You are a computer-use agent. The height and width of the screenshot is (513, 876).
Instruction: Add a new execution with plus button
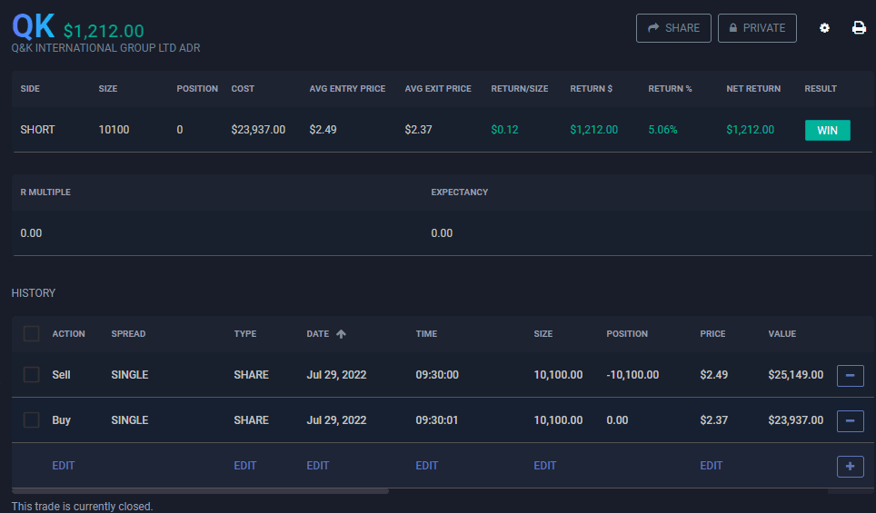click(850, 466)
